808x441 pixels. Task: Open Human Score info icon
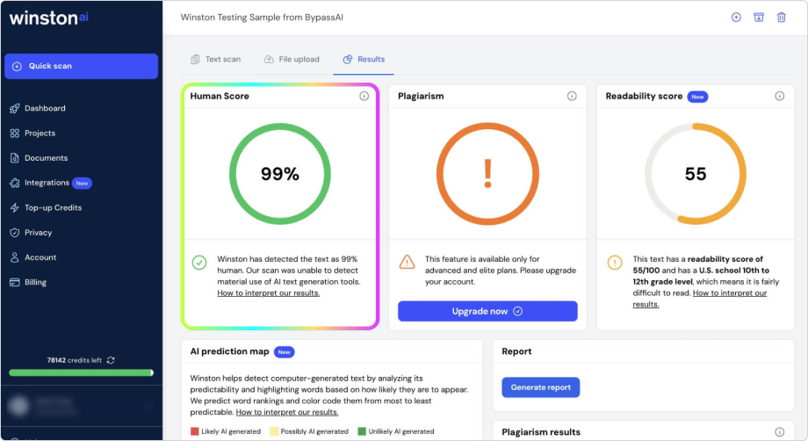[x=364, y=97]
